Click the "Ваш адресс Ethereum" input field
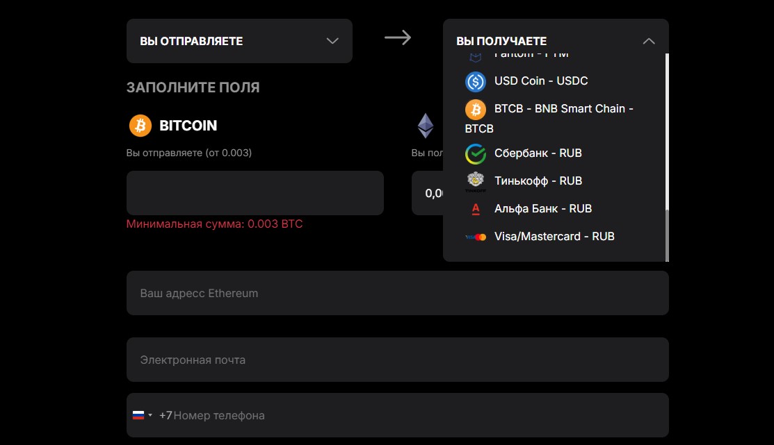Screen dimensions: 774x445 point(397,293)
